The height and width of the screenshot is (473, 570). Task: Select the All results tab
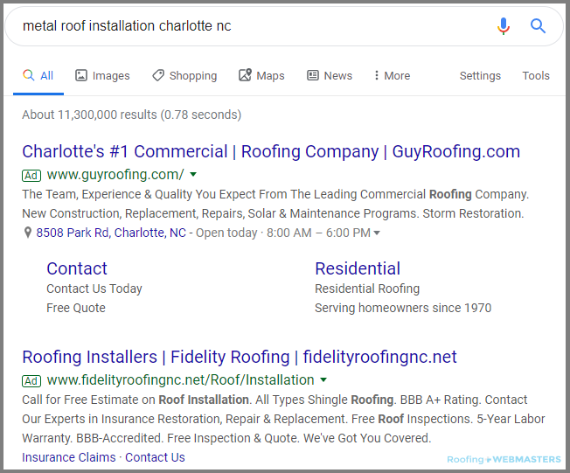[38, 75]
